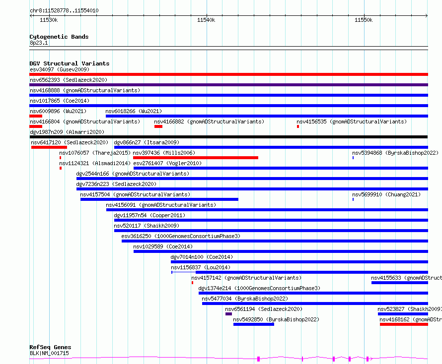The image size is (442, 364).
Task: Open nsv5492850 (ByrskaBishop2022) label
Action: [276, 319]
